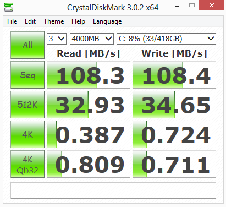
Task: Open the Edit menu
Action: click(x=30, y=21)
